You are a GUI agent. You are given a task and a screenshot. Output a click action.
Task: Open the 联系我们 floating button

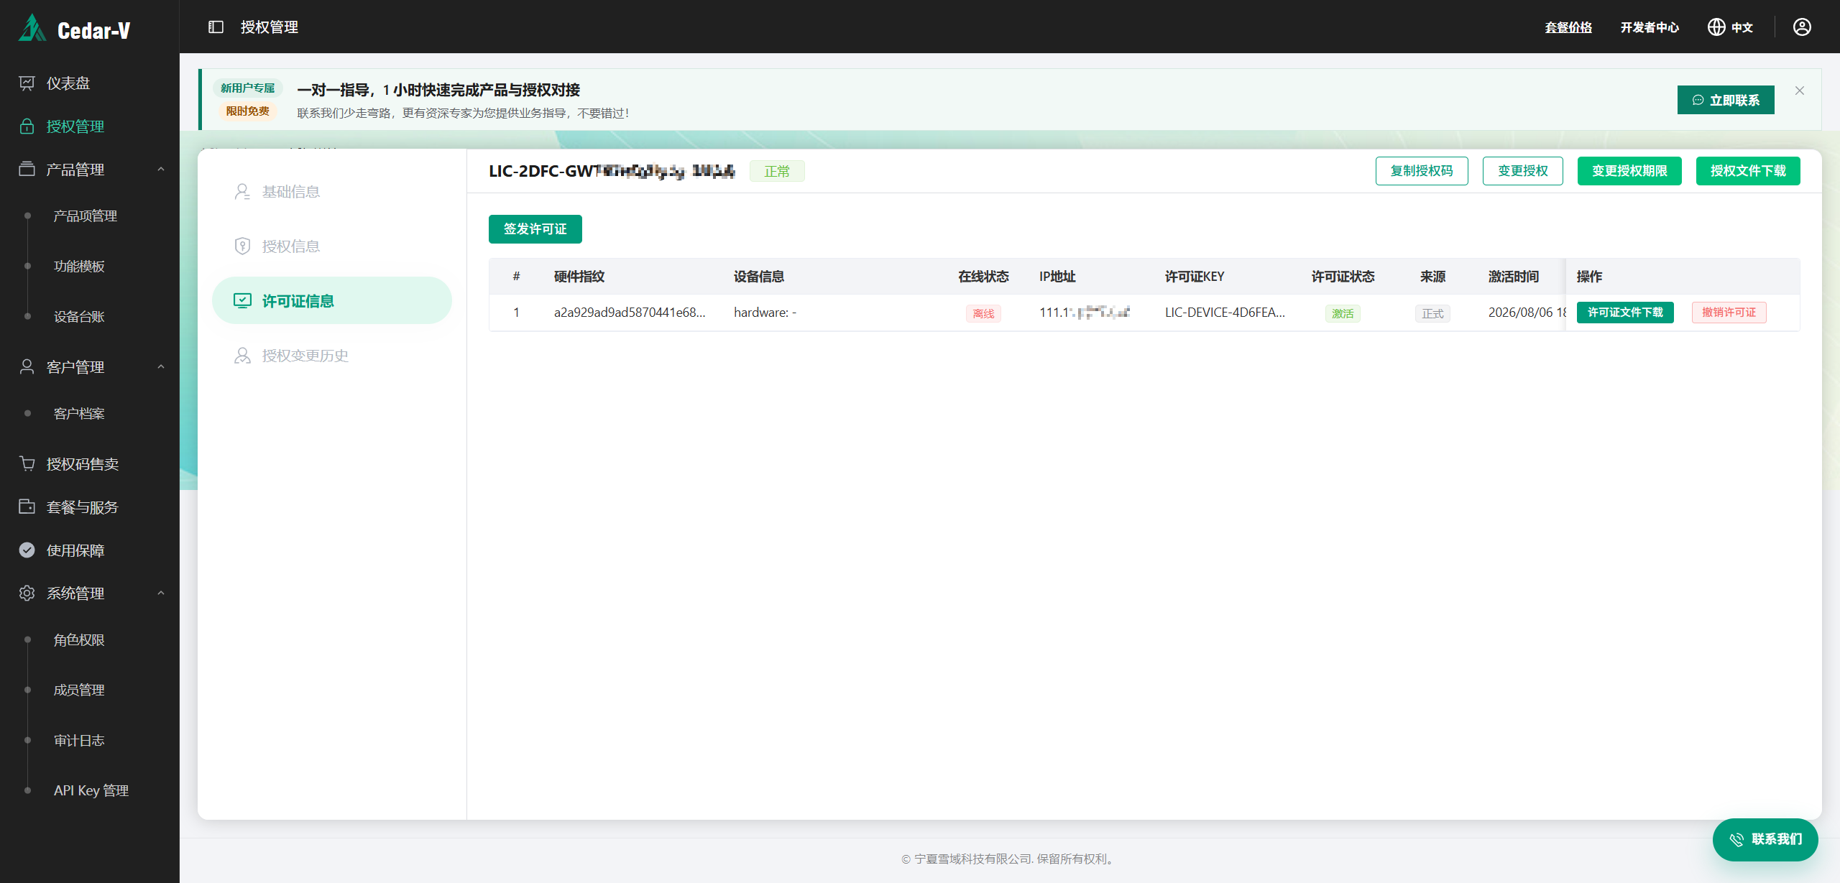[1765, 839]
